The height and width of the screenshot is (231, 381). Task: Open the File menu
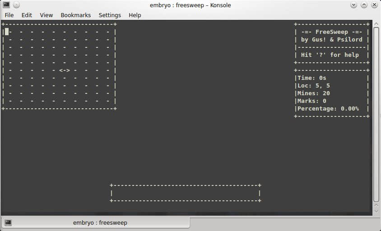[9, 15]
